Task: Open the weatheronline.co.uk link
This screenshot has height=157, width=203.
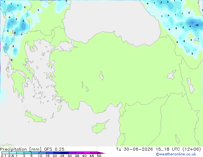Action: click(176, 154)
